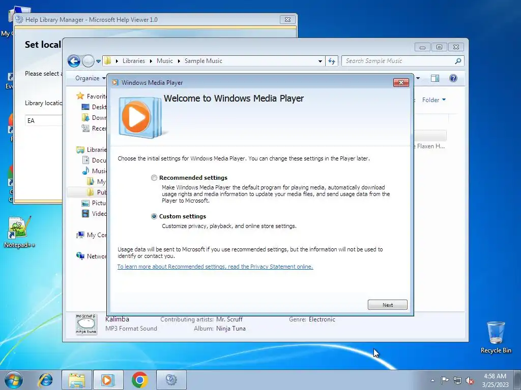Screen dimensions: 521x390
Task: Open Explorer help question mark icon
Action: (453, 78)
